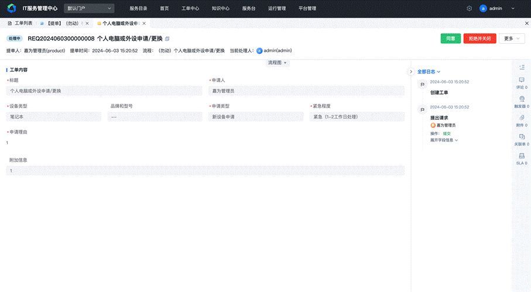
Task: Click the IT服务管理中心 logo icon
Action: [12, 8]
